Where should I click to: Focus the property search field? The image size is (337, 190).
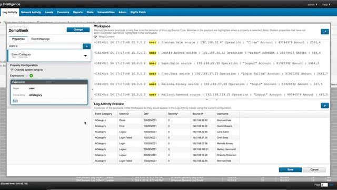pyautogui.click(x=45, y=46)
